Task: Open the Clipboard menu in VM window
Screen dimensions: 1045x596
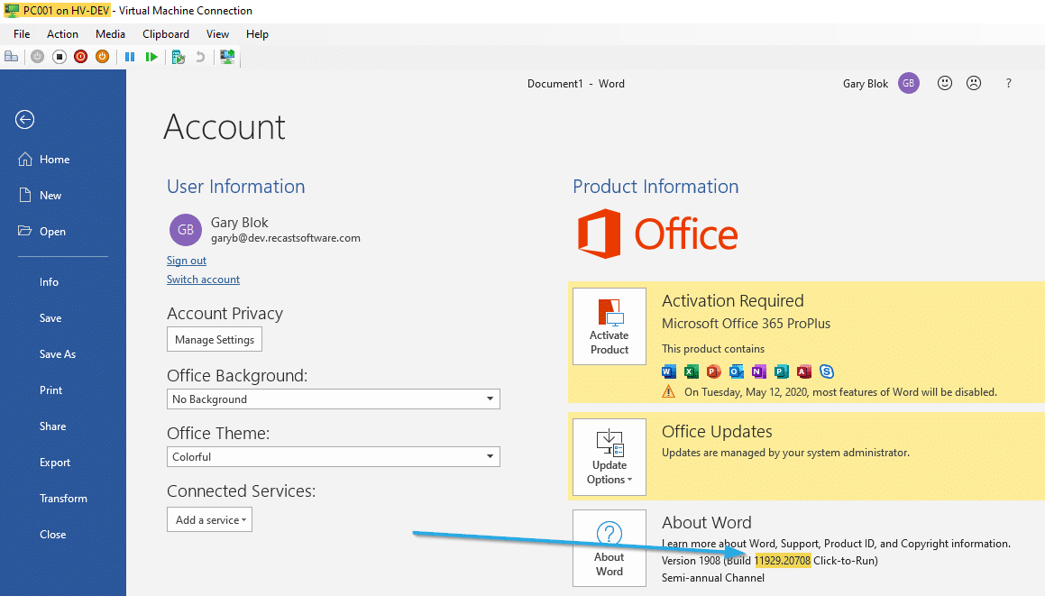Action: point(166,34)
